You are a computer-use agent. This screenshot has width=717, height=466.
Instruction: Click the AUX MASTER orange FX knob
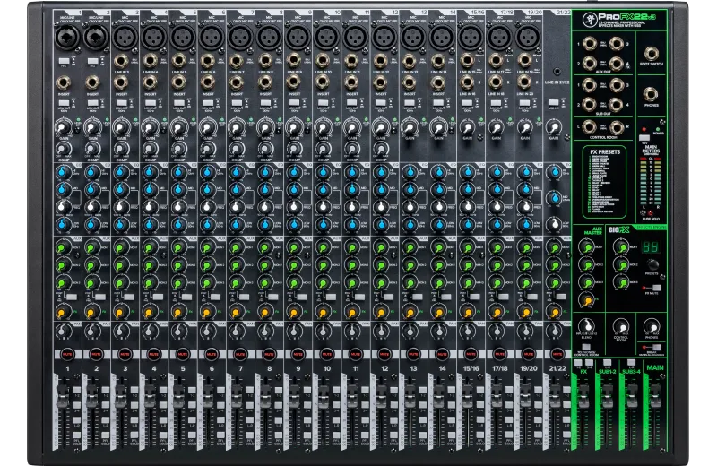(586, 300)
